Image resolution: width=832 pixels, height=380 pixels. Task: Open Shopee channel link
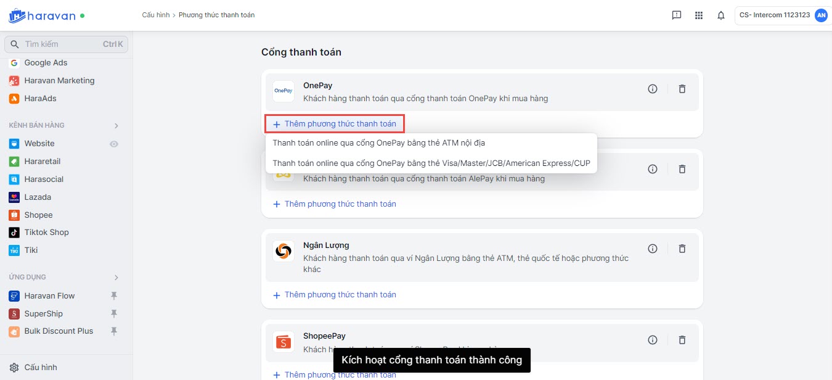(39, 215)
